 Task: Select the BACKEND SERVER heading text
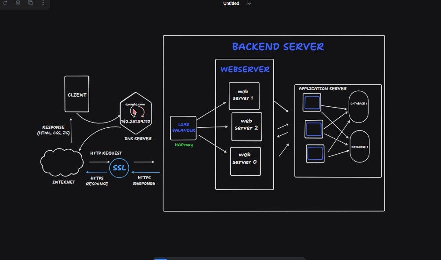pyautogui.click(x=278, y=47)
